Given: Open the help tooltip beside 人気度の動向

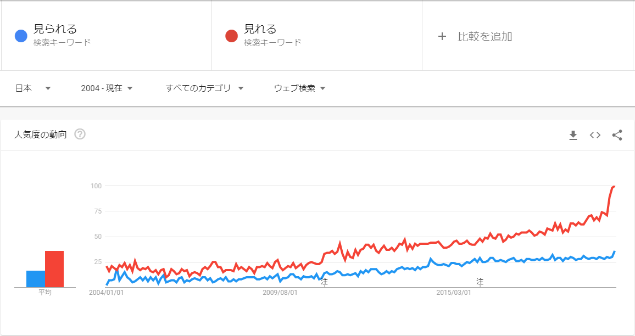Looking at the screenshot, I should pyautogui.click(x=80, y=134).
